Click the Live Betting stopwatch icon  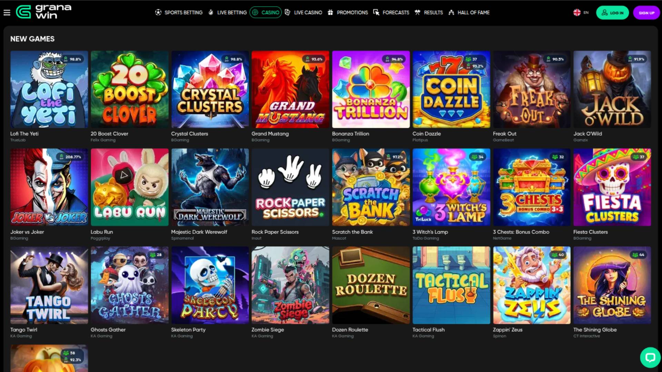(210, 12)
